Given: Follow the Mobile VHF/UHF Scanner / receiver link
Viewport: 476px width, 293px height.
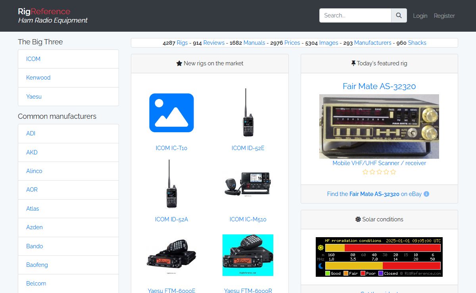Looking at the screenshot, I should (379, 163).
